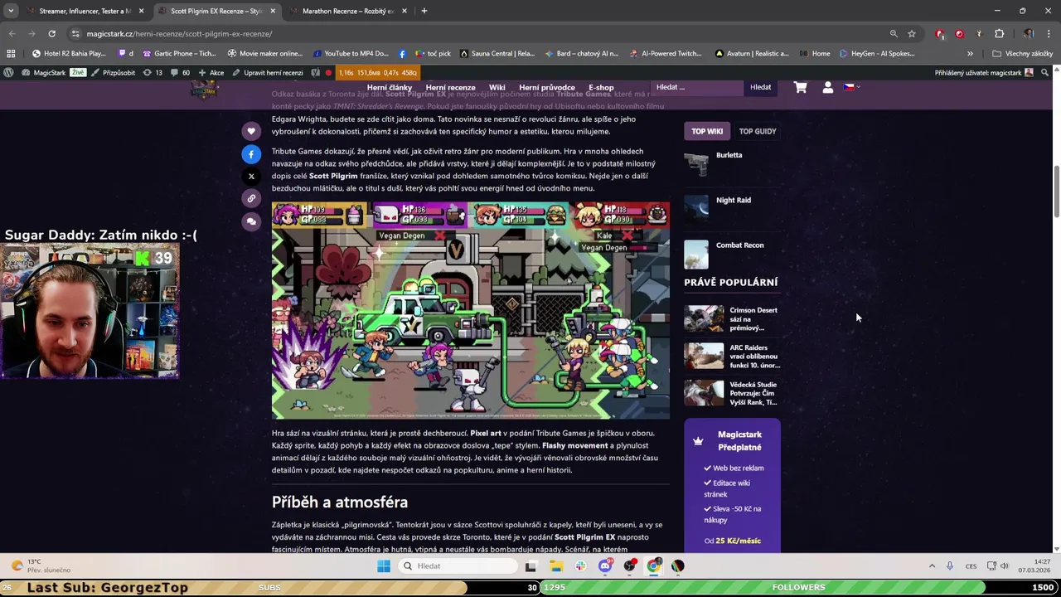Open Czech flag language selector
The width and height of the screenshot is (1061, 597).
coord(851,86)
